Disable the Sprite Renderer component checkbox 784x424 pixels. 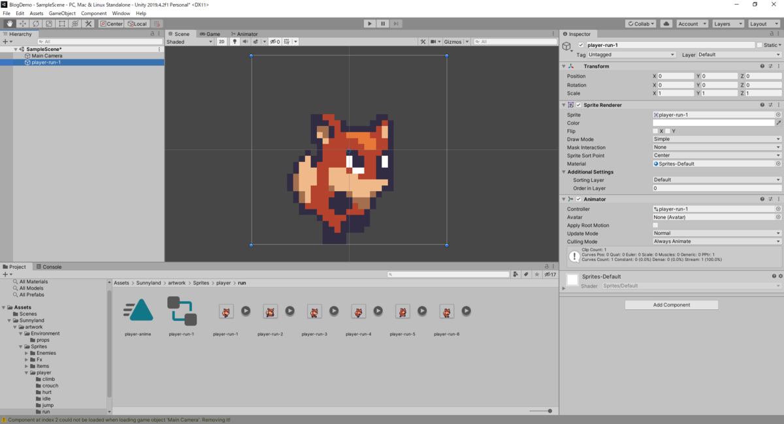(578, 105)
